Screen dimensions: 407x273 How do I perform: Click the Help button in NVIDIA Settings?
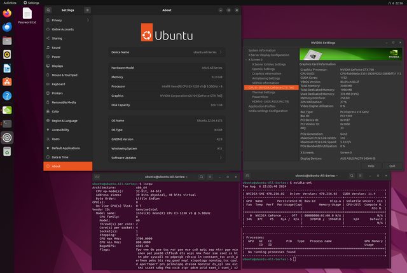tap(371, 165)
